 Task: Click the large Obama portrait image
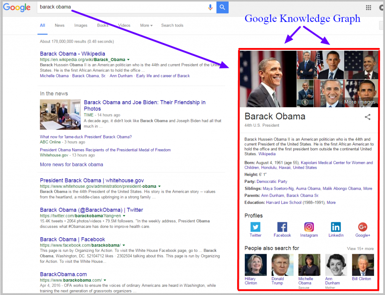pos(268,79)
